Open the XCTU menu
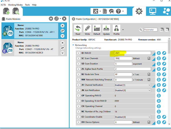 (x=3, y=5)
